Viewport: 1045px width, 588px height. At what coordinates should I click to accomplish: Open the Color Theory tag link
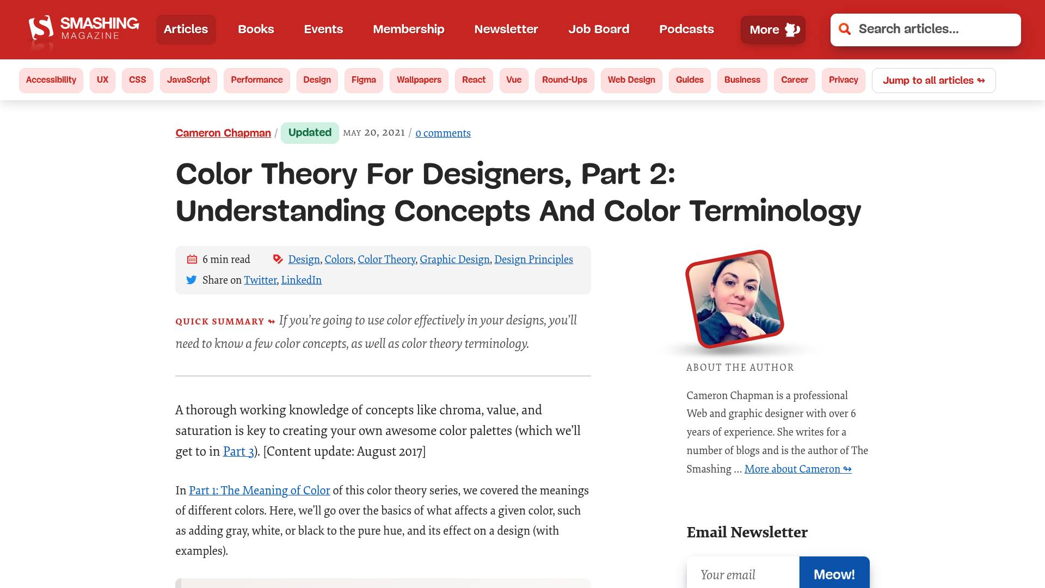[386, 260]
